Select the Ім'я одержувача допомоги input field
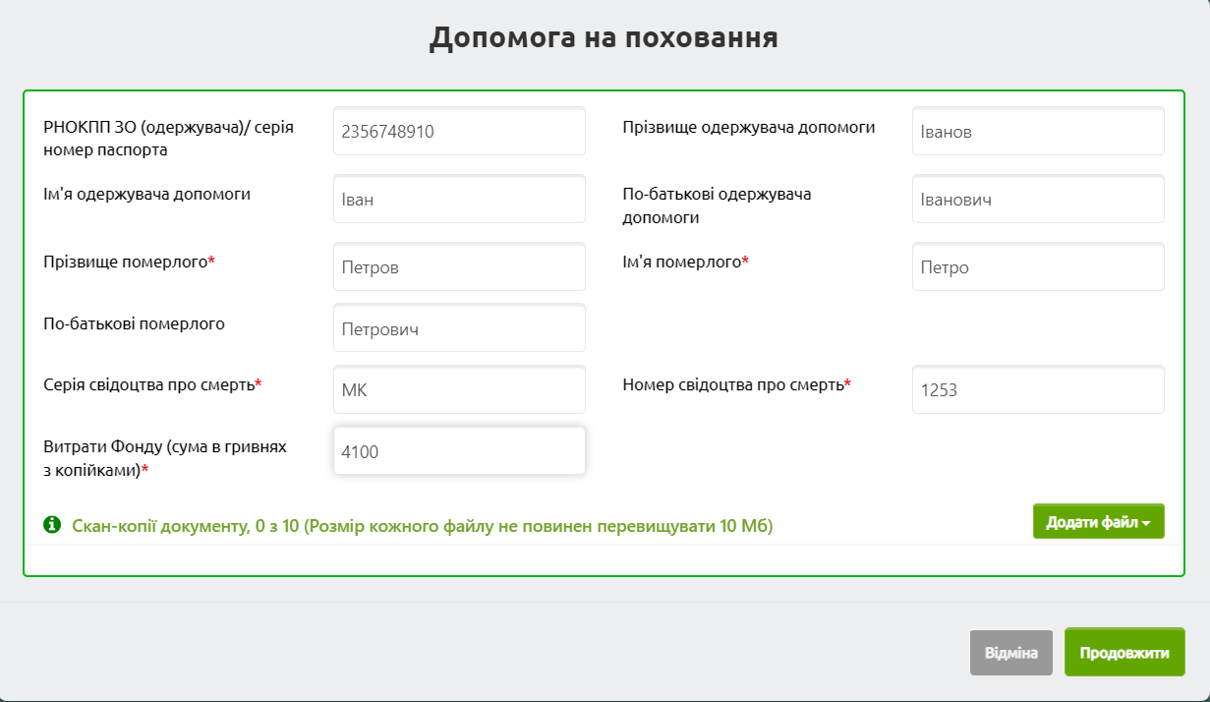 (x=459, y=200)
